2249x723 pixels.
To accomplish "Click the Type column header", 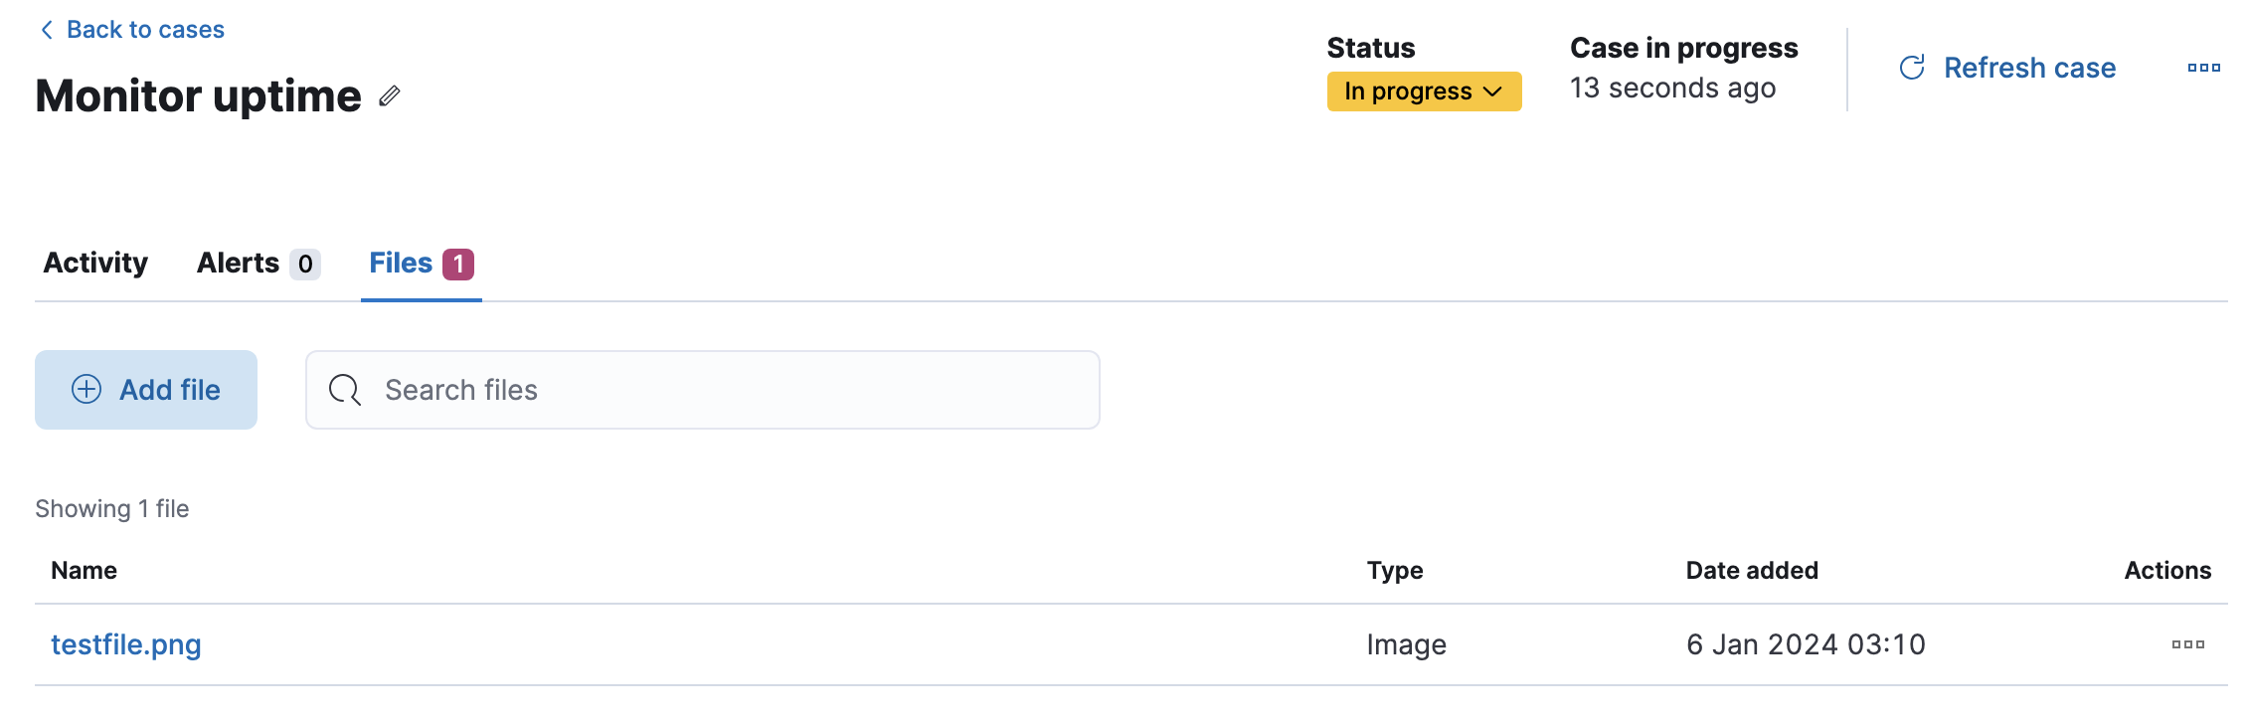I will (x=1395, y=570).
